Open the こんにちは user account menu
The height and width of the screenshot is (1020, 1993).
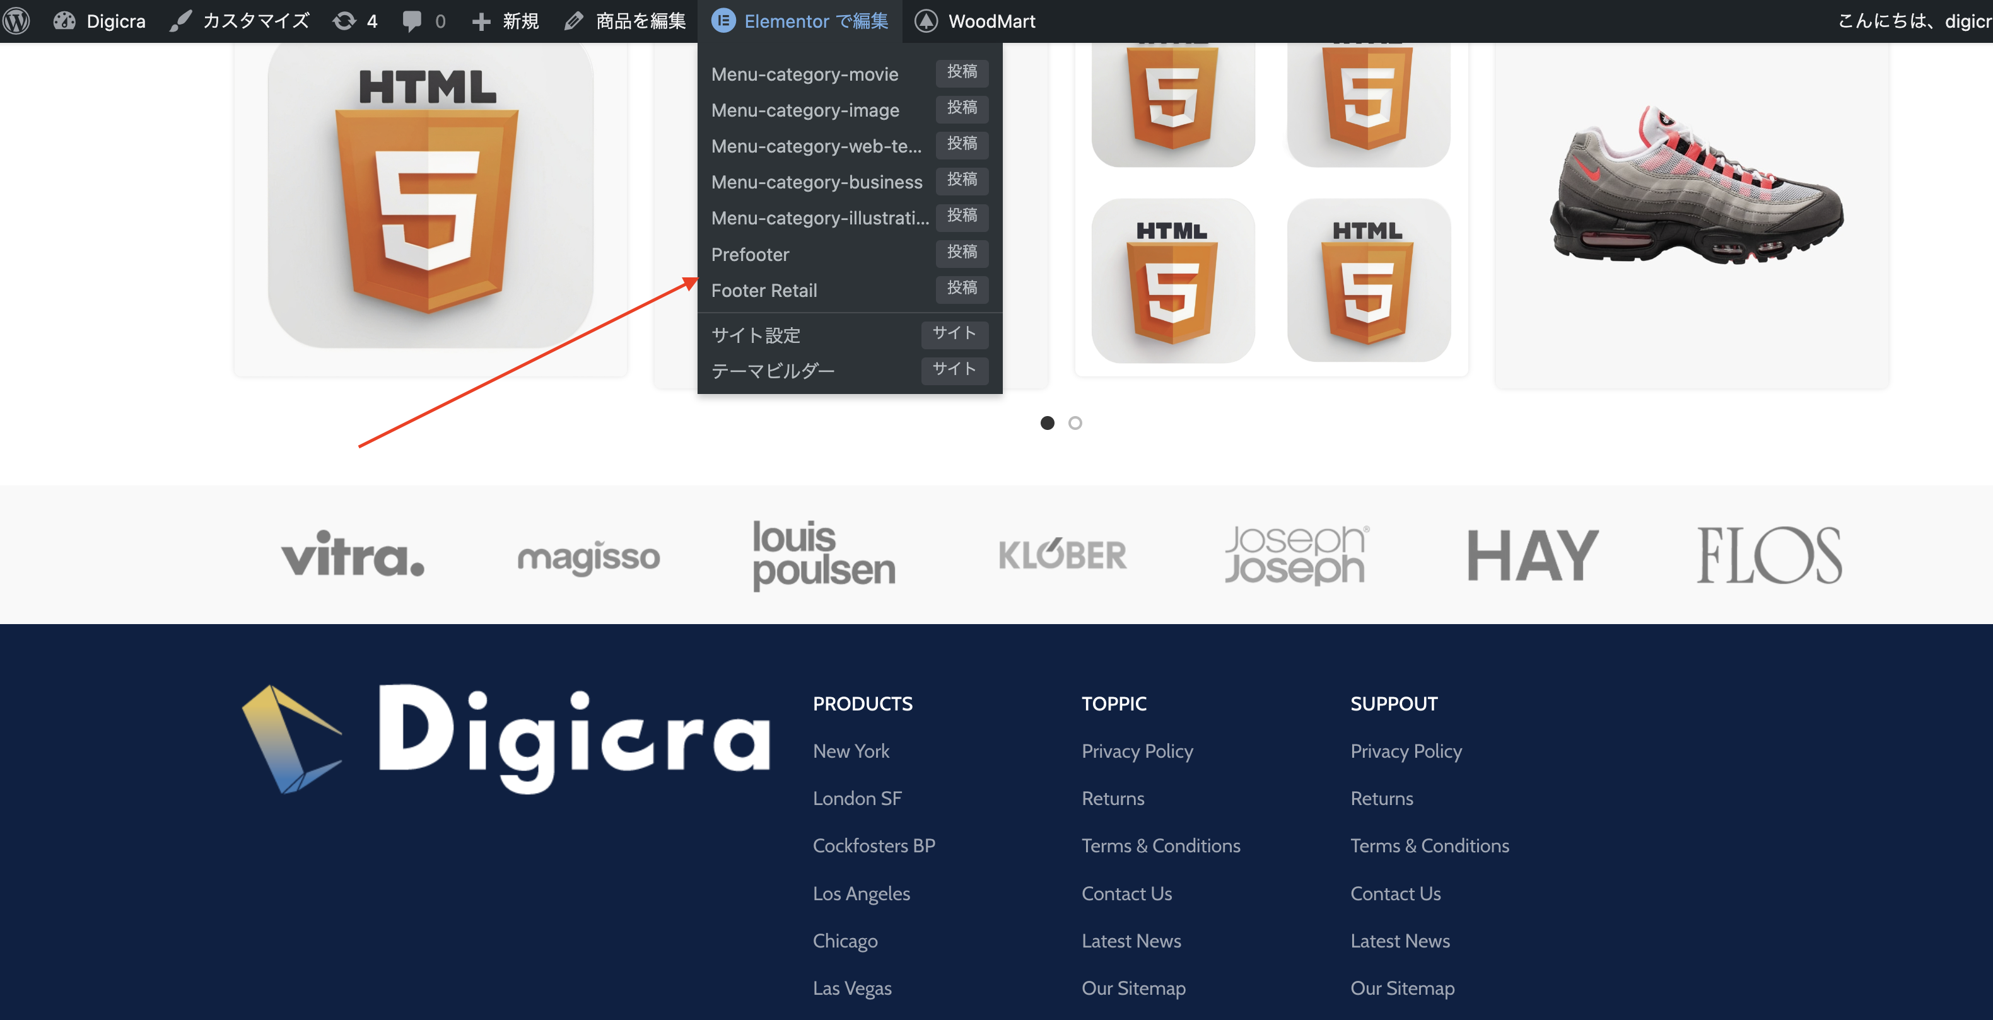pyautogui.click(x=1914, y=21)
